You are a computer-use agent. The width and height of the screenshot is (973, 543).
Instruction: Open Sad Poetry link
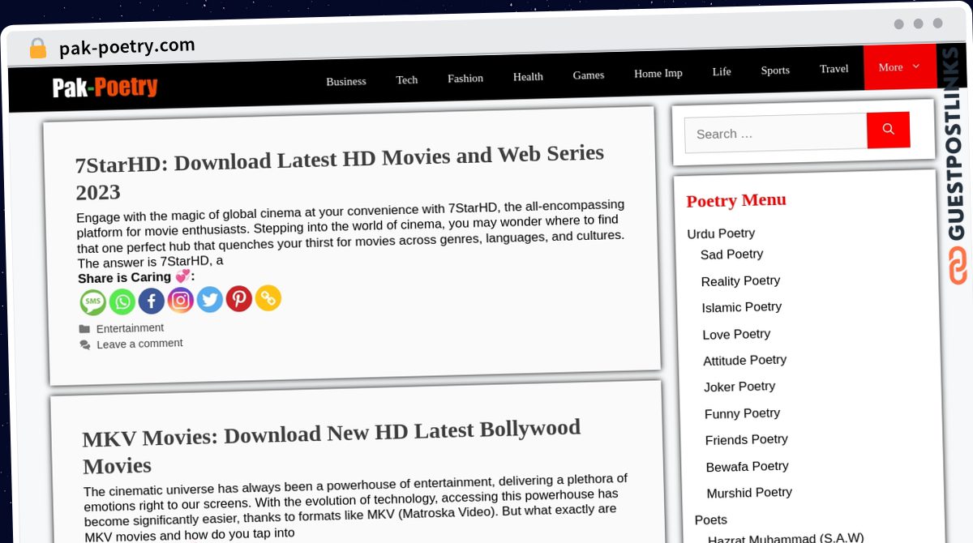pos(732,254)
